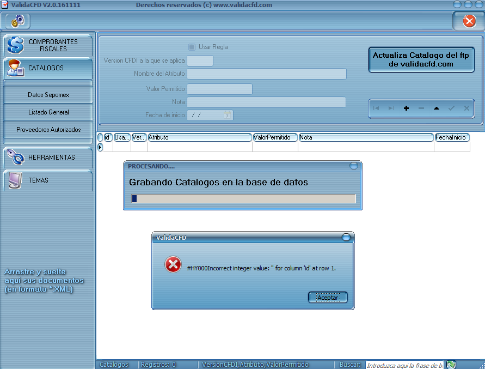Click the Procesando window title button

(353, 166)
